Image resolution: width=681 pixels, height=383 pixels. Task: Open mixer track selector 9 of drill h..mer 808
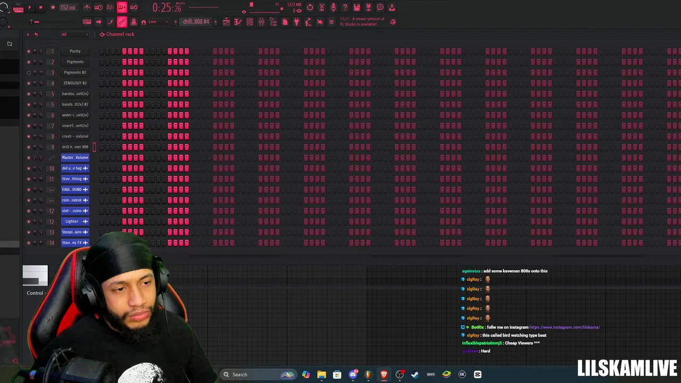tap(53, 147)
